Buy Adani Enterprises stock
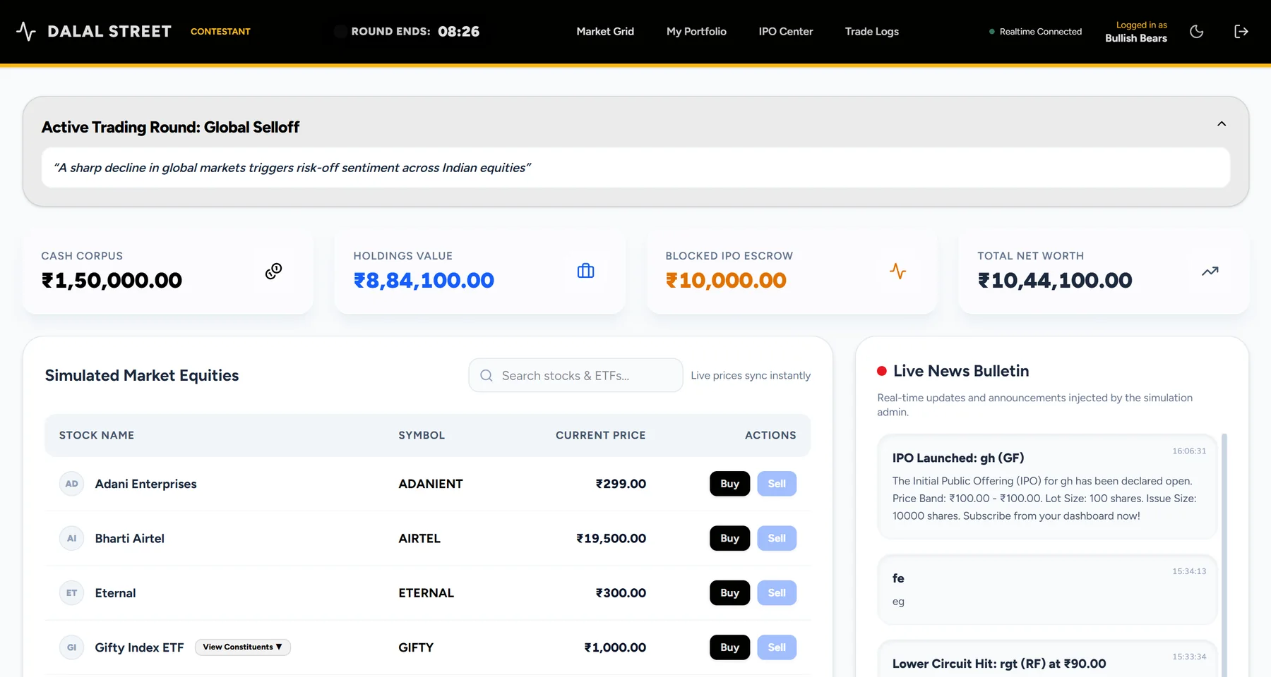The height and width of the screenshot is (677, 1271). pos(729,484)
